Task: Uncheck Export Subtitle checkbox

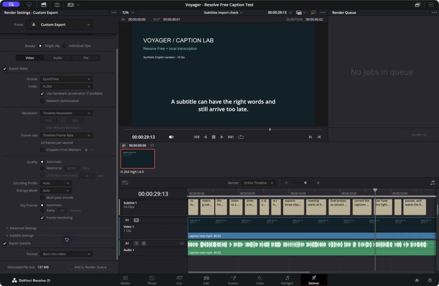Action: (x=5, y=243)
